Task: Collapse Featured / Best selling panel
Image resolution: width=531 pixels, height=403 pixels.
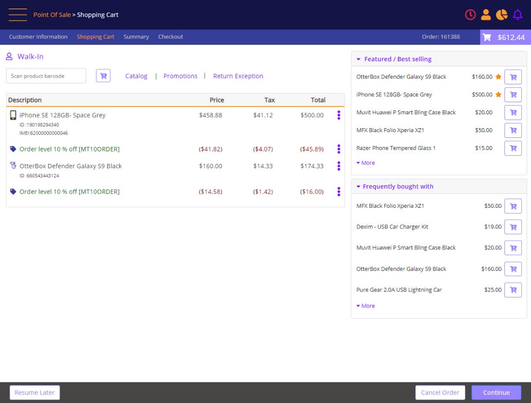Action: 358,59
